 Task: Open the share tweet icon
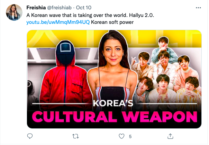pyautogui.click(x=170, y=136)
